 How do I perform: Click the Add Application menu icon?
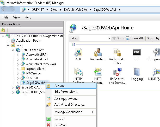coord(48,99)
